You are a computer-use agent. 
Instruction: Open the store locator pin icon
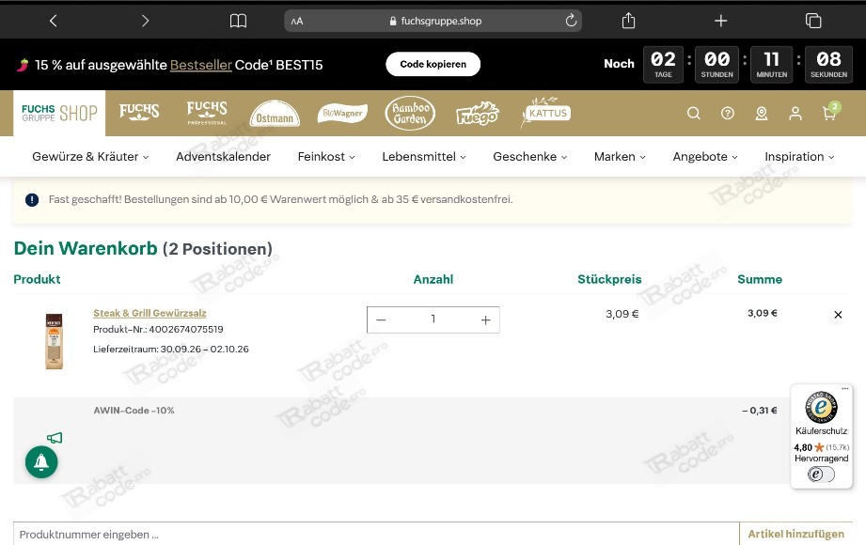click(x=762, y=113)
